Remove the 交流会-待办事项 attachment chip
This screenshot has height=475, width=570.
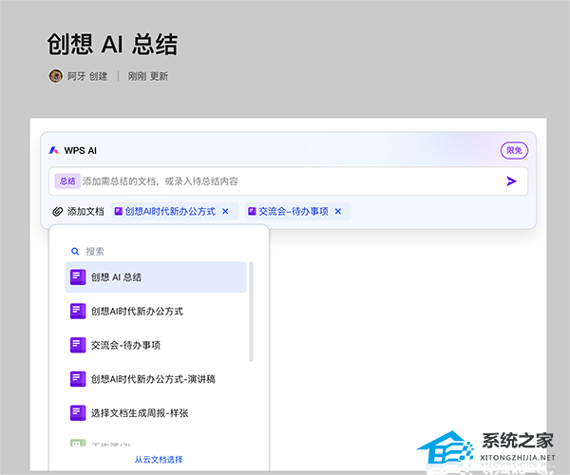(x=337, y=211)
